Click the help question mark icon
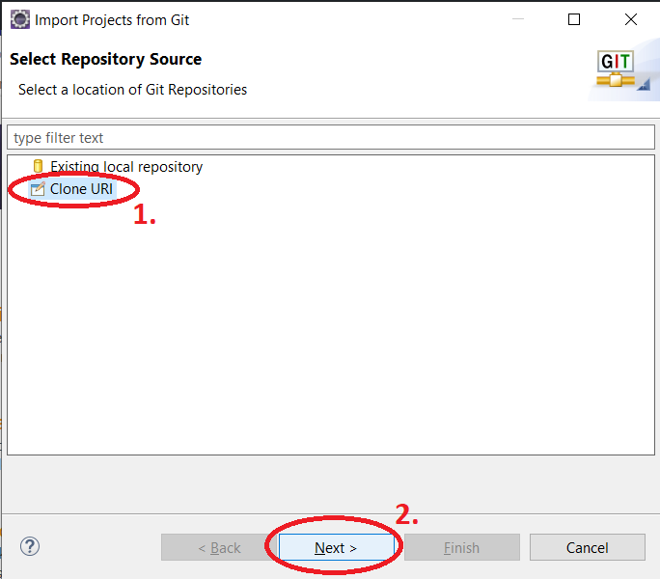This screenshot has width=660, height=579. (x=30, y=546)
